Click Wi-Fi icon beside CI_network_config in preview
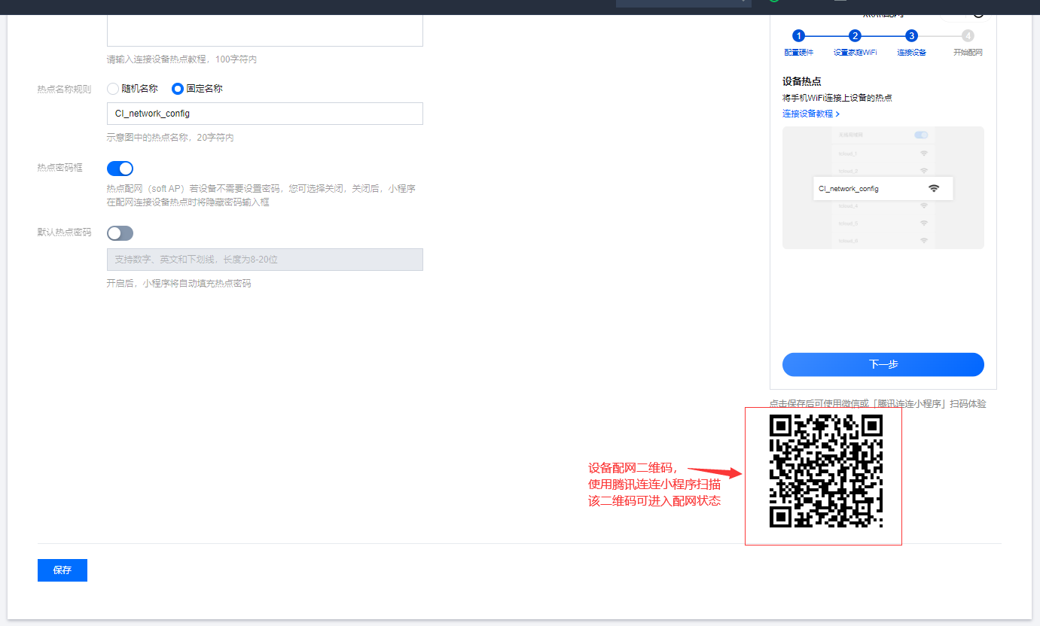Screen dimensions: 1040x626 (x=934, y=188)
